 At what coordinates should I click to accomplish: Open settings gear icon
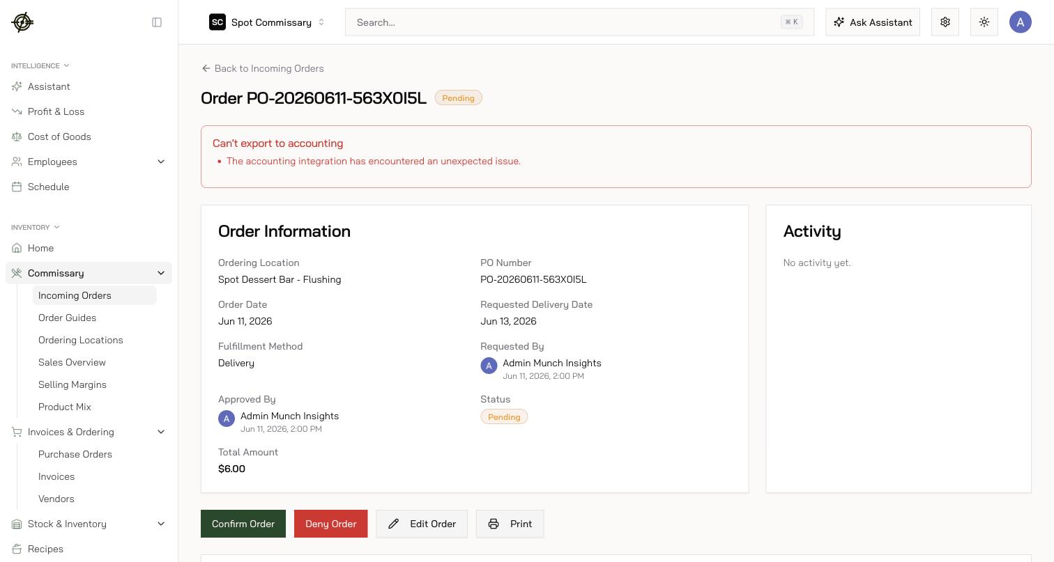point(945,22)
